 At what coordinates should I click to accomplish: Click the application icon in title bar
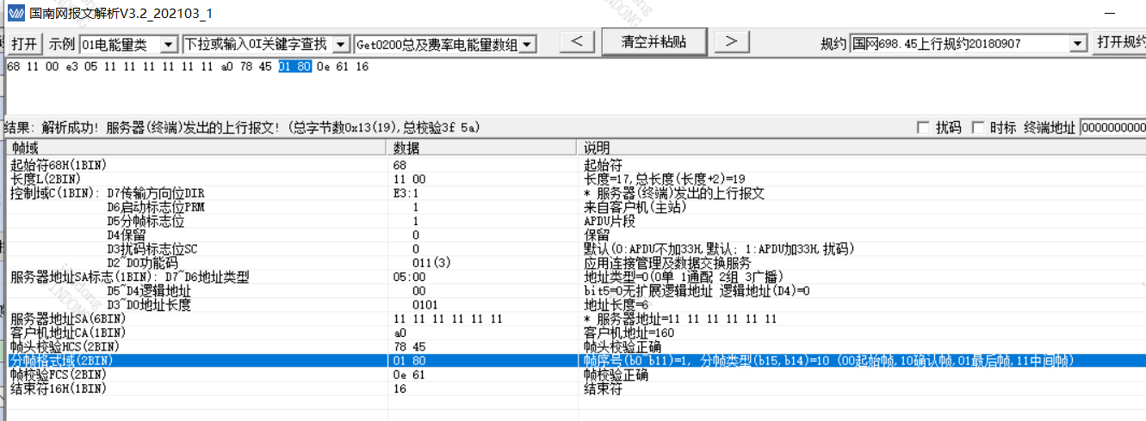[14, 14]
